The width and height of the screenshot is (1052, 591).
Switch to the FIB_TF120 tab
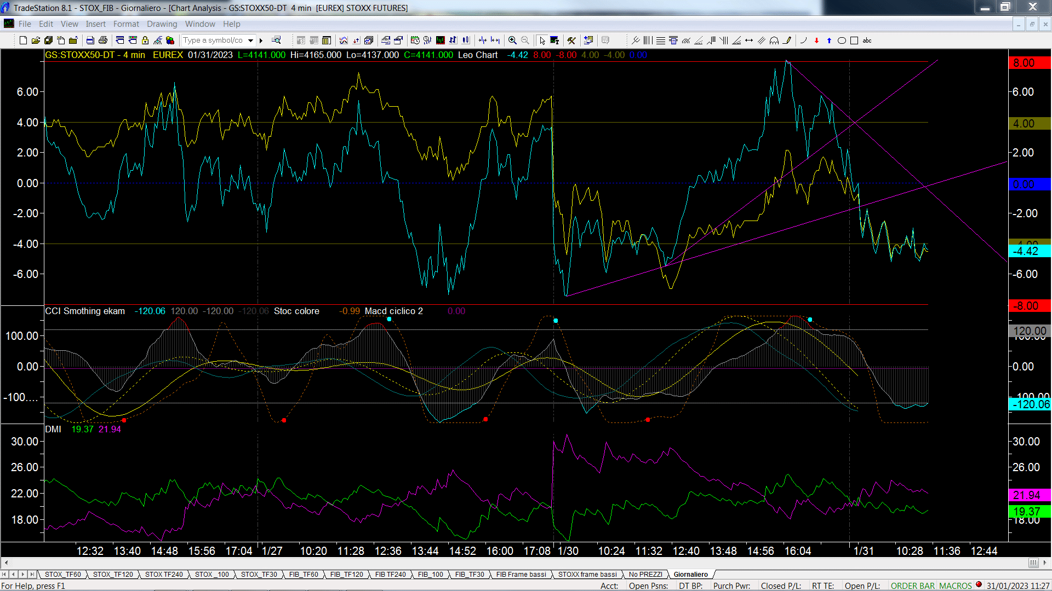click(x=346, y=575)
